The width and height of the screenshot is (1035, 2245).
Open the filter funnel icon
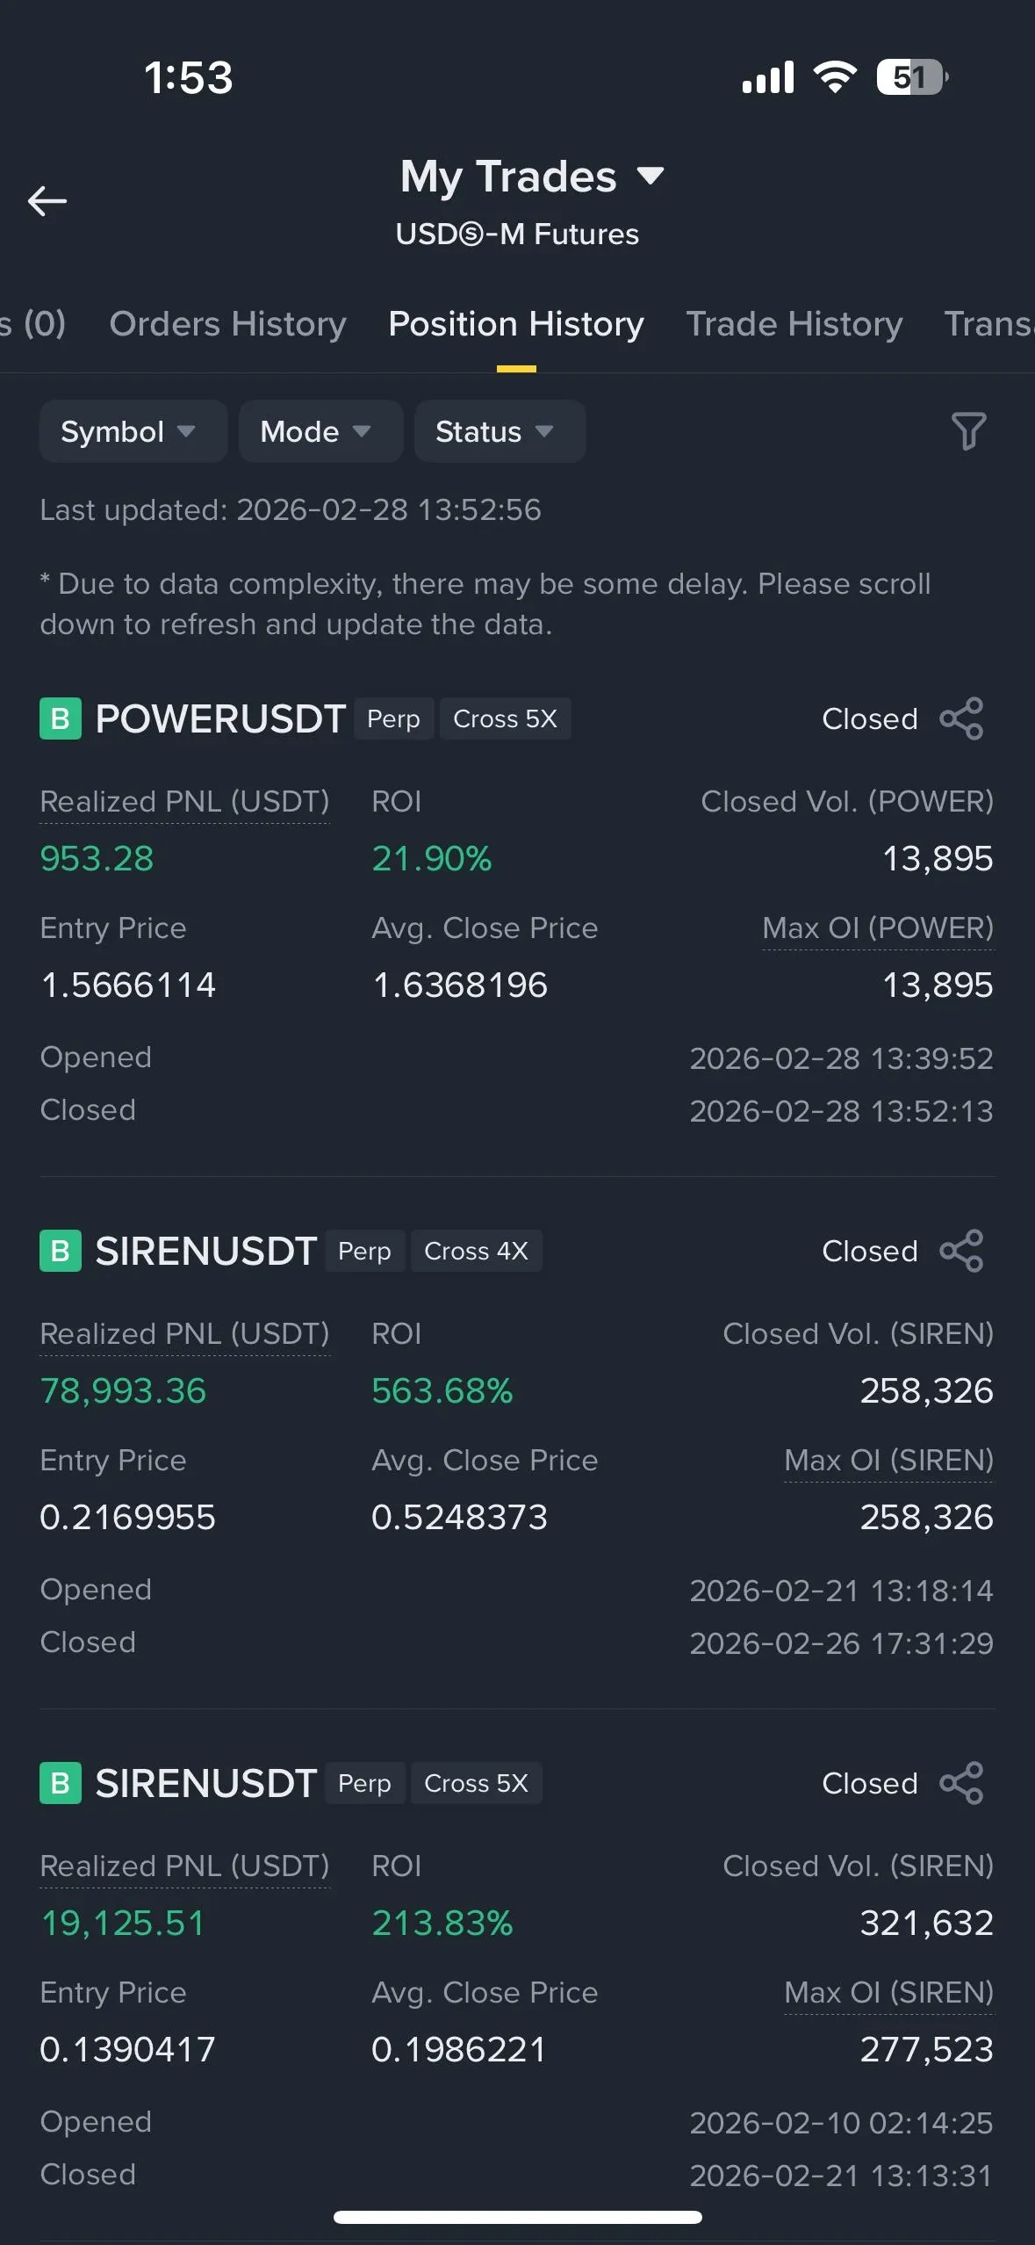pos(968,431)
